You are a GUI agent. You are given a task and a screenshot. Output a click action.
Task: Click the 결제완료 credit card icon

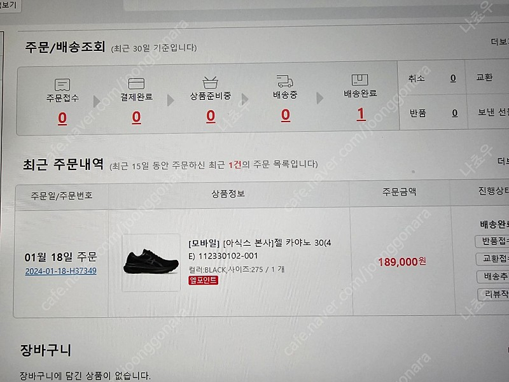point(136,84)
